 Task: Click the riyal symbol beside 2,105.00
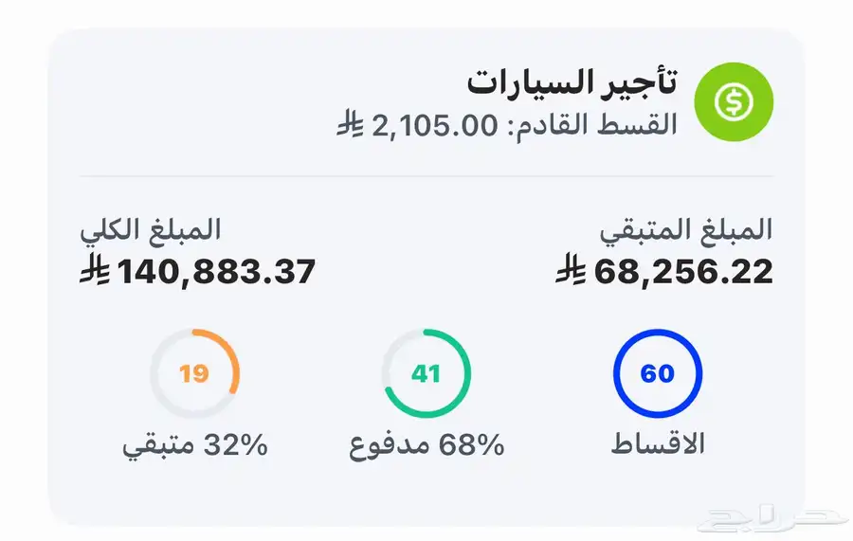351,124
